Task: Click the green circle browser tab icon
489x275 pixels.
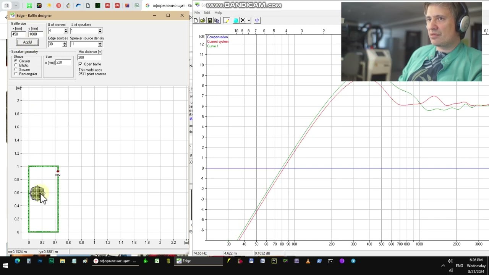Action: point(29,6)
